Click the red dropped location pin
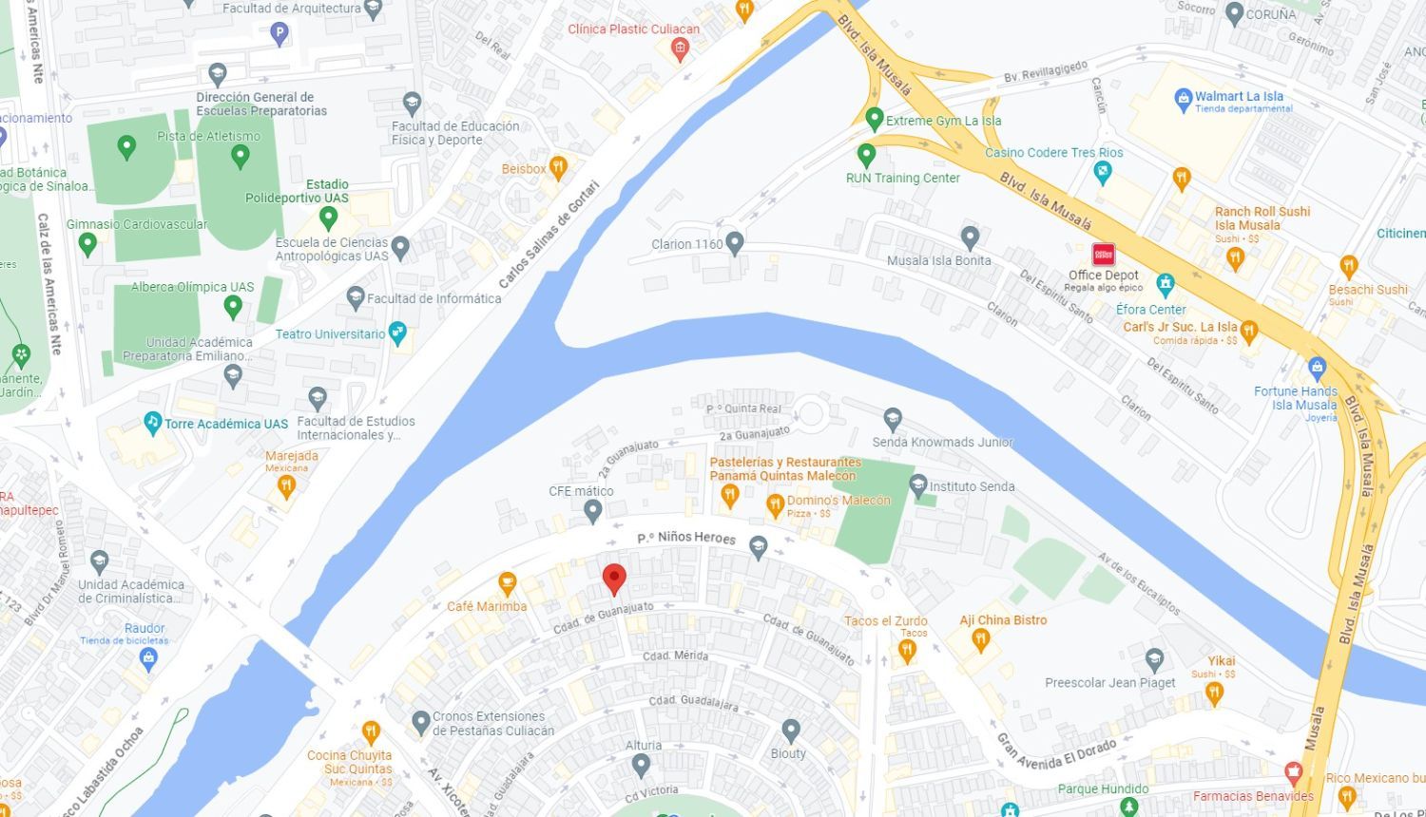The width and height of the screenshot is (1426, 817). (x=614, y=579)
